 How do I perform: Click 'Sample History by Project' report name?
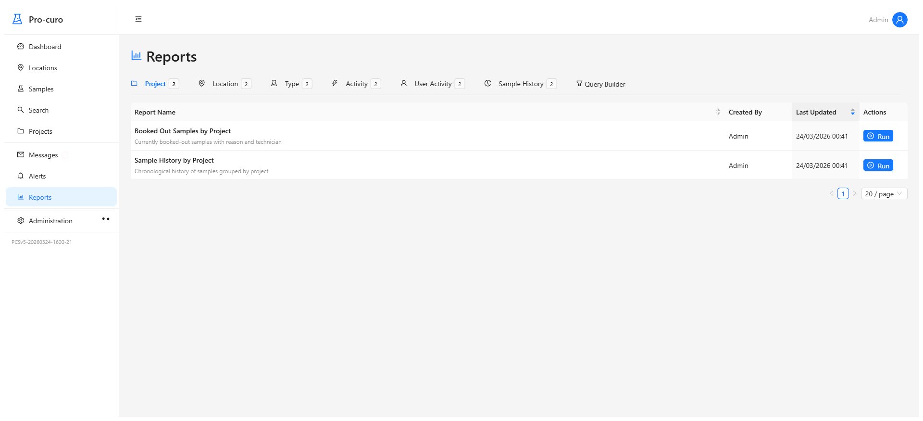[174, 160]
